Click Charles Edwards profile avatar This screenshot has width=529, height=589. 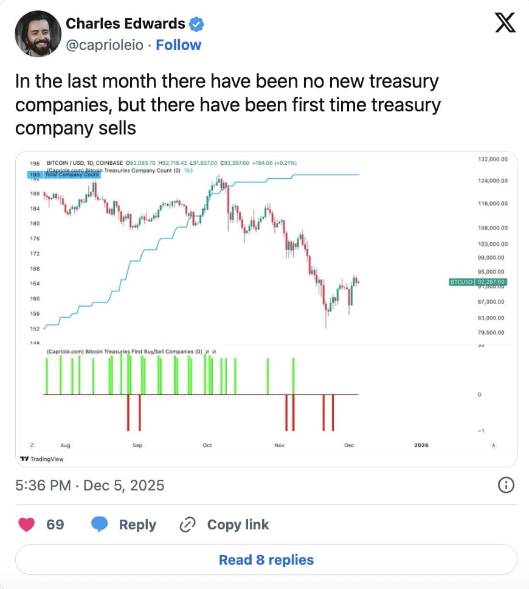pyautogui.click(x=38, y=33)
